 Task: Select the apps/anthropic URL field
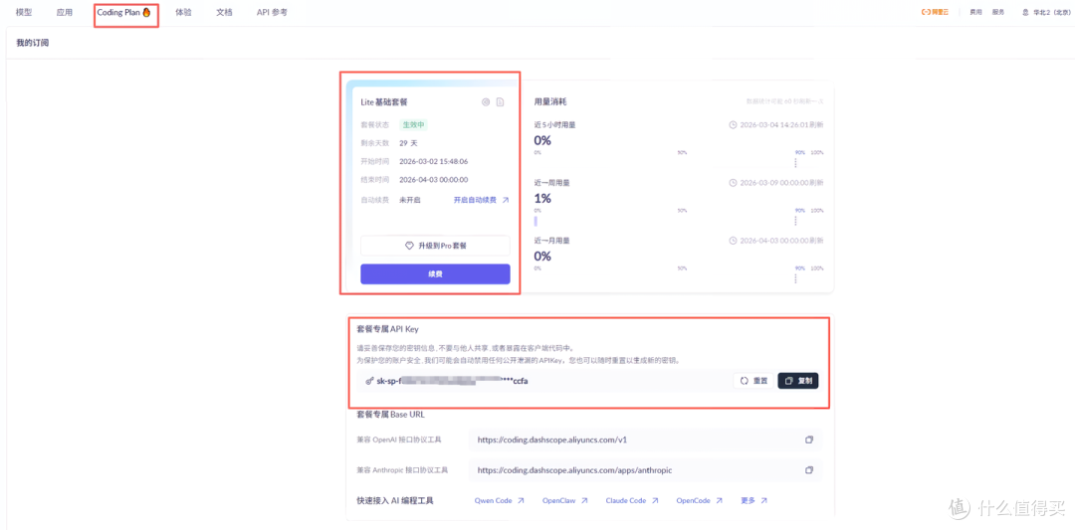click(645, 470)
